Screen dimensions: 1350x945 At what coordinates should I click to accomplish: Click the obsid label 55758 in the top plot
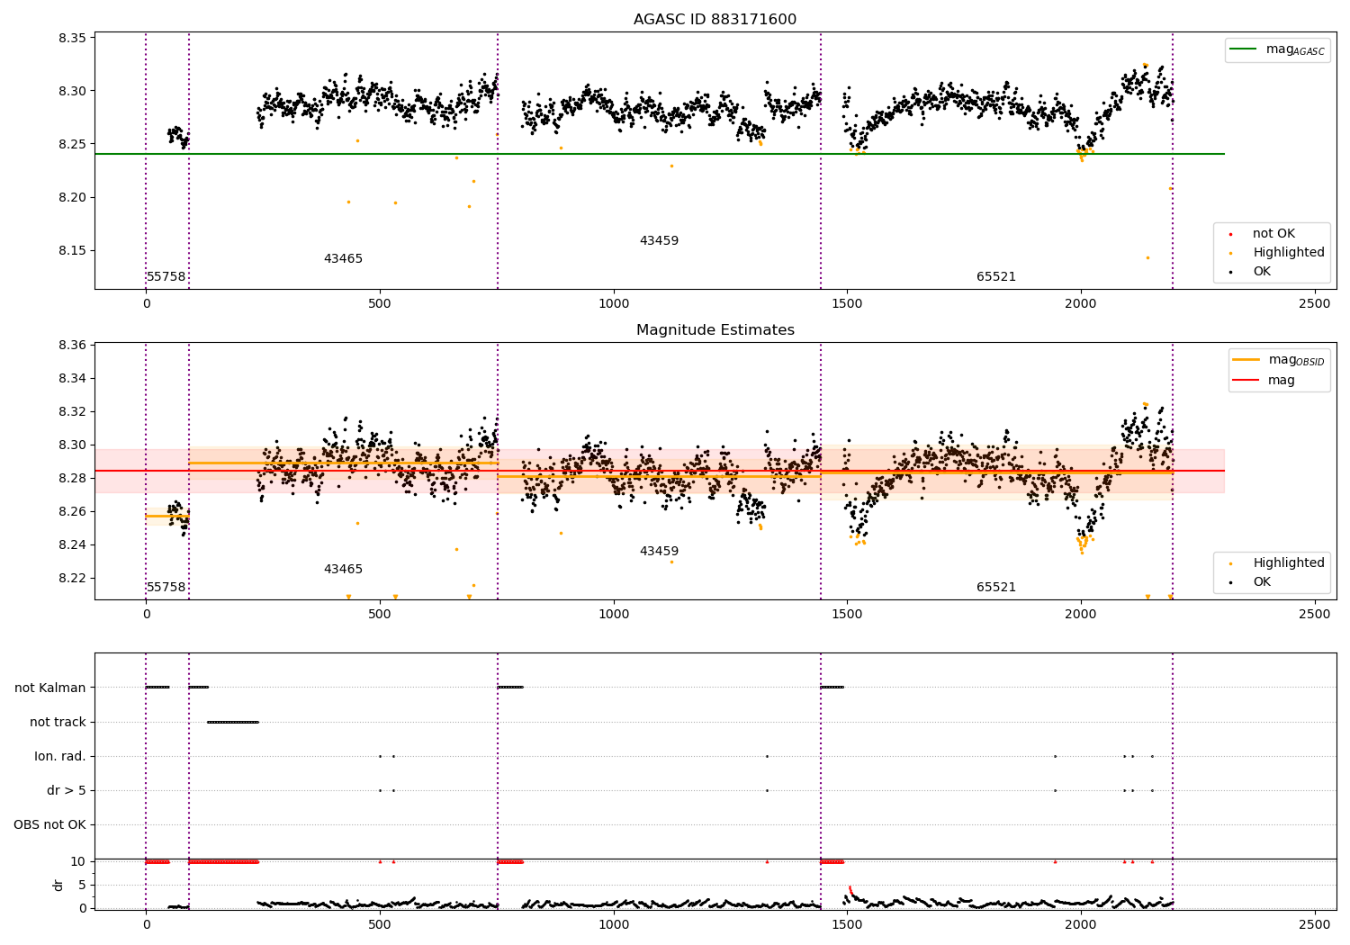(x=166, y=277)
